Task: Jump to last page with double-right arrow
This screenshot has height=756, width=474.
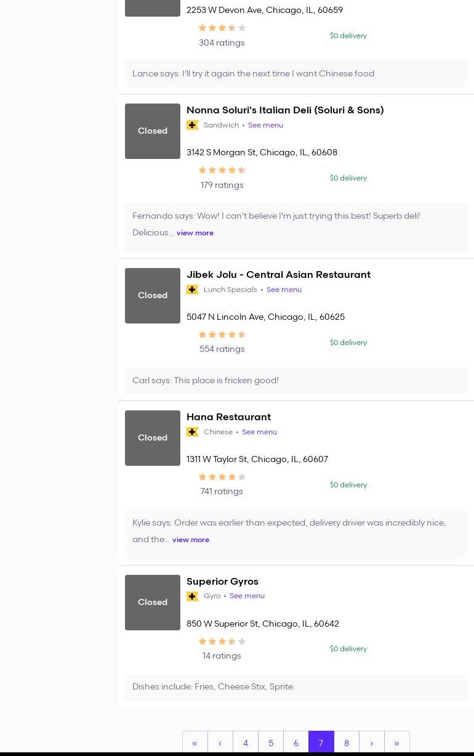Action: [396, 743]
